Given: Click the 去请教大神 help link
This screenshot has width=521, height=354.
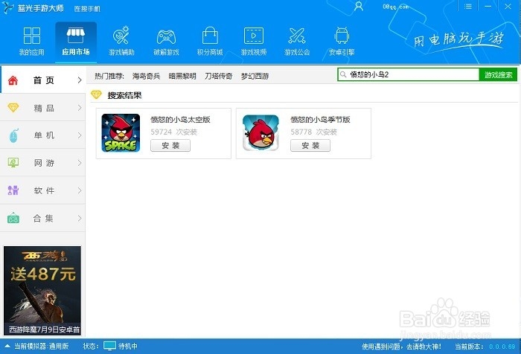Looking at the screenshot, I should click(423, 347).
